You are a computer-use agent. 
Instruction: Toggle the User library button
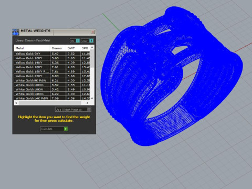point(87,41)
